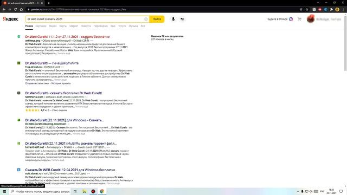This screenshot has height=195, width=347.
Task: Click the favicon beside free.drweb.ru result
Action: pyautogui.click(x=19, y=63)
